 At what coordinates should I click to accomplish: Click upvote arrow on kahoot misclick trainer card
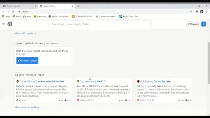[59, 100]
